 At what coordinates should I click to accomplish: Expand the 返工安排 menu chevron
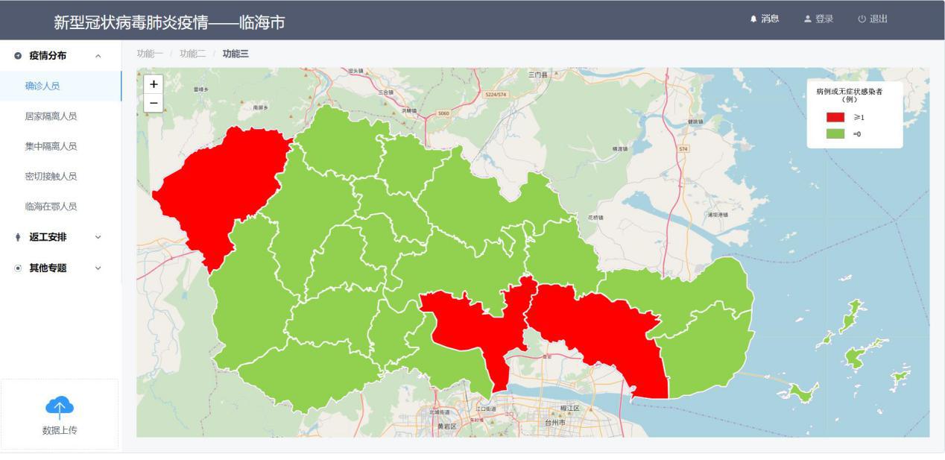coord(98,237)
